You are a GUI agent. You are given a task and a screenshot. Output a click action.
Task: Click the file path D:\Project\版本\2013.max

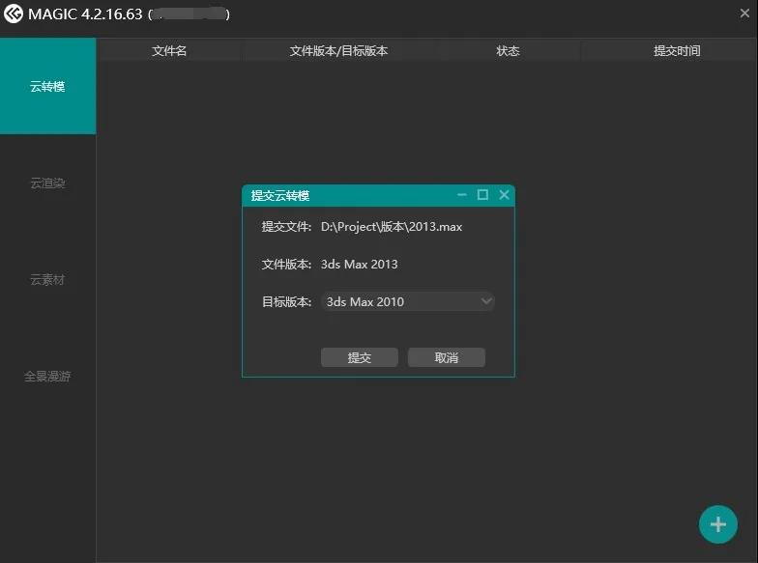click(392, 227)
